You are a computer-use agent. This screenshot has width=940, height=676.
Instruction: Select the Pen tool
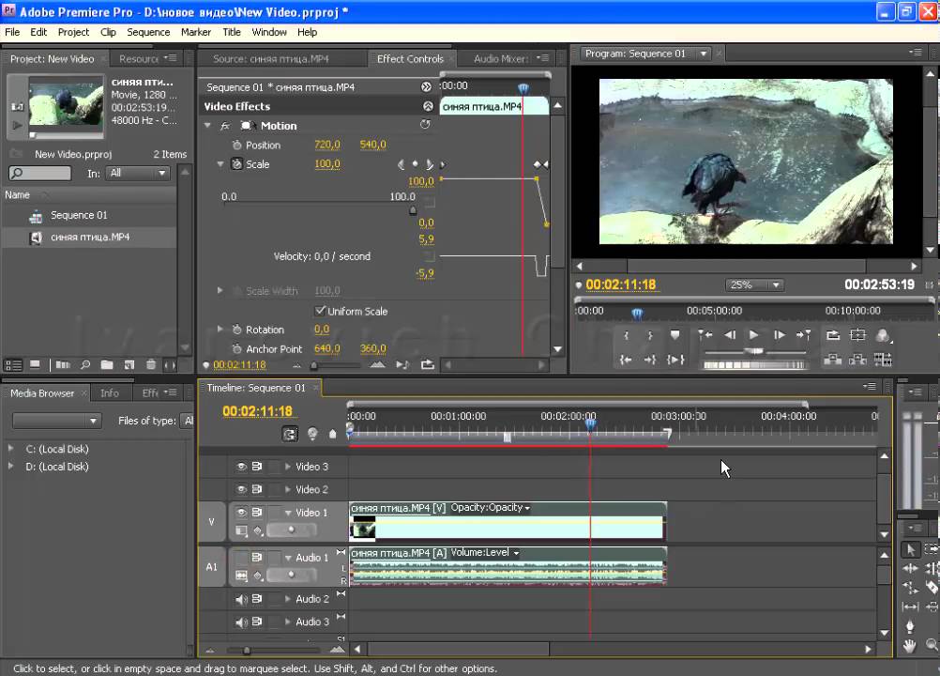point(910,626)
